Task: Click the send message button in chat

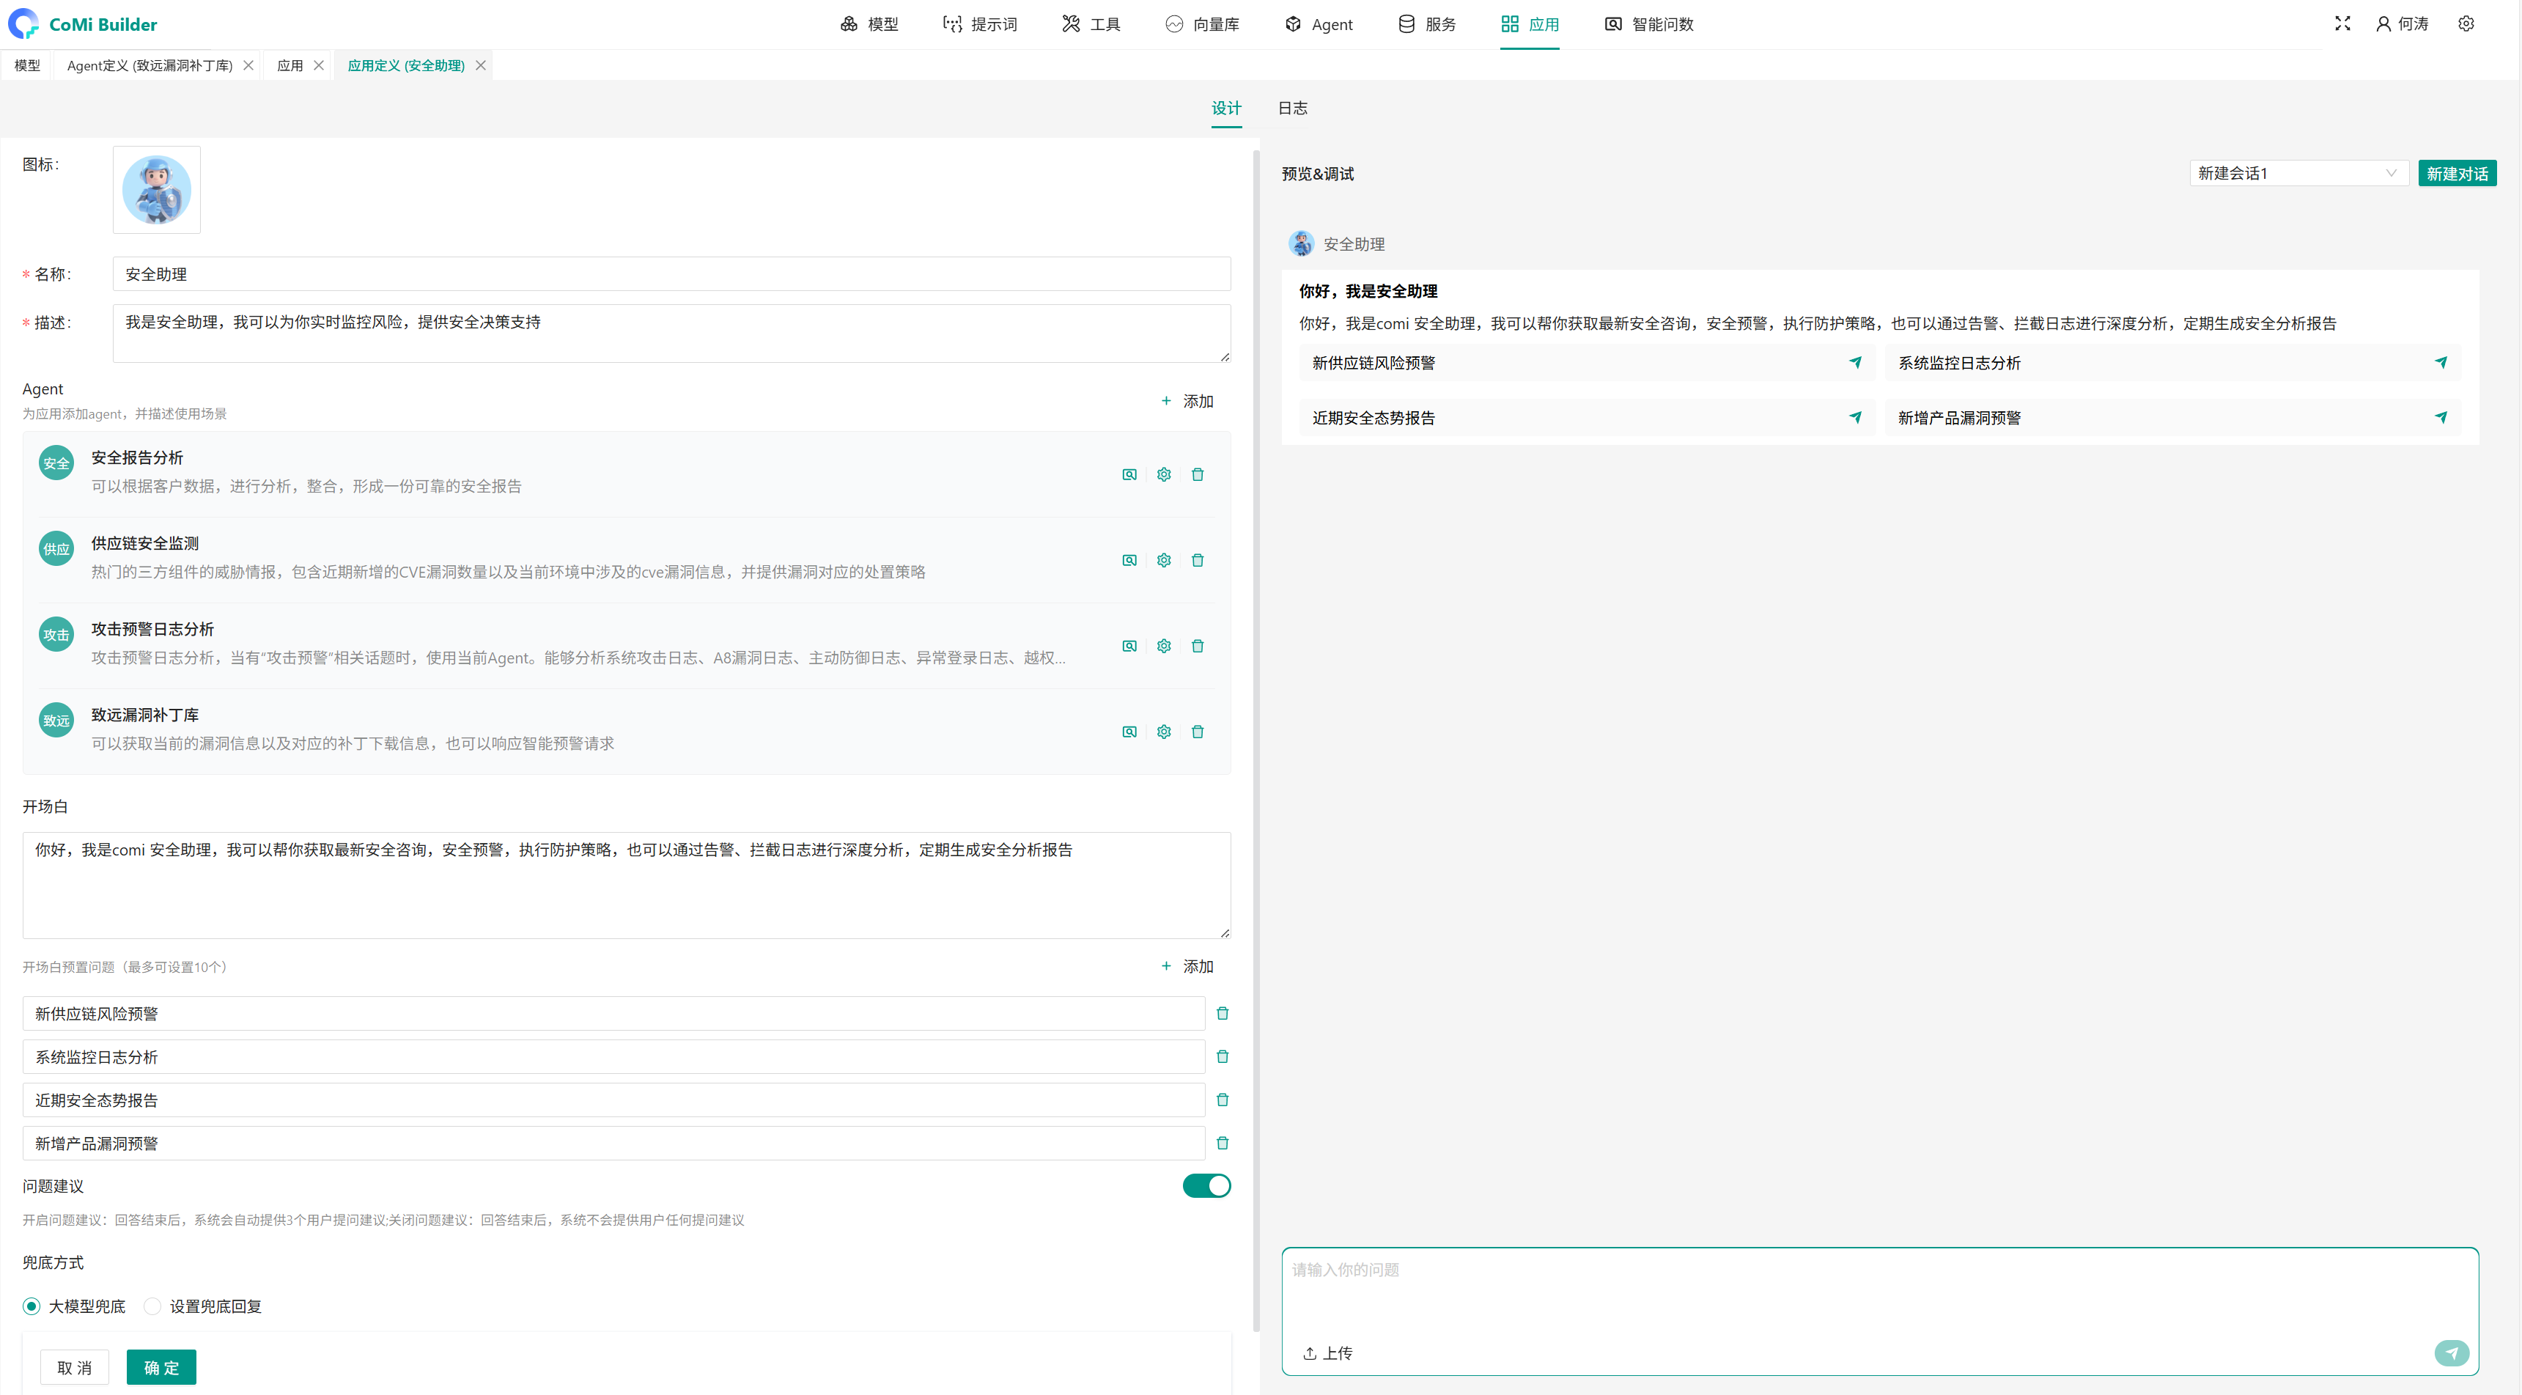Action: click(2452, 1353)
